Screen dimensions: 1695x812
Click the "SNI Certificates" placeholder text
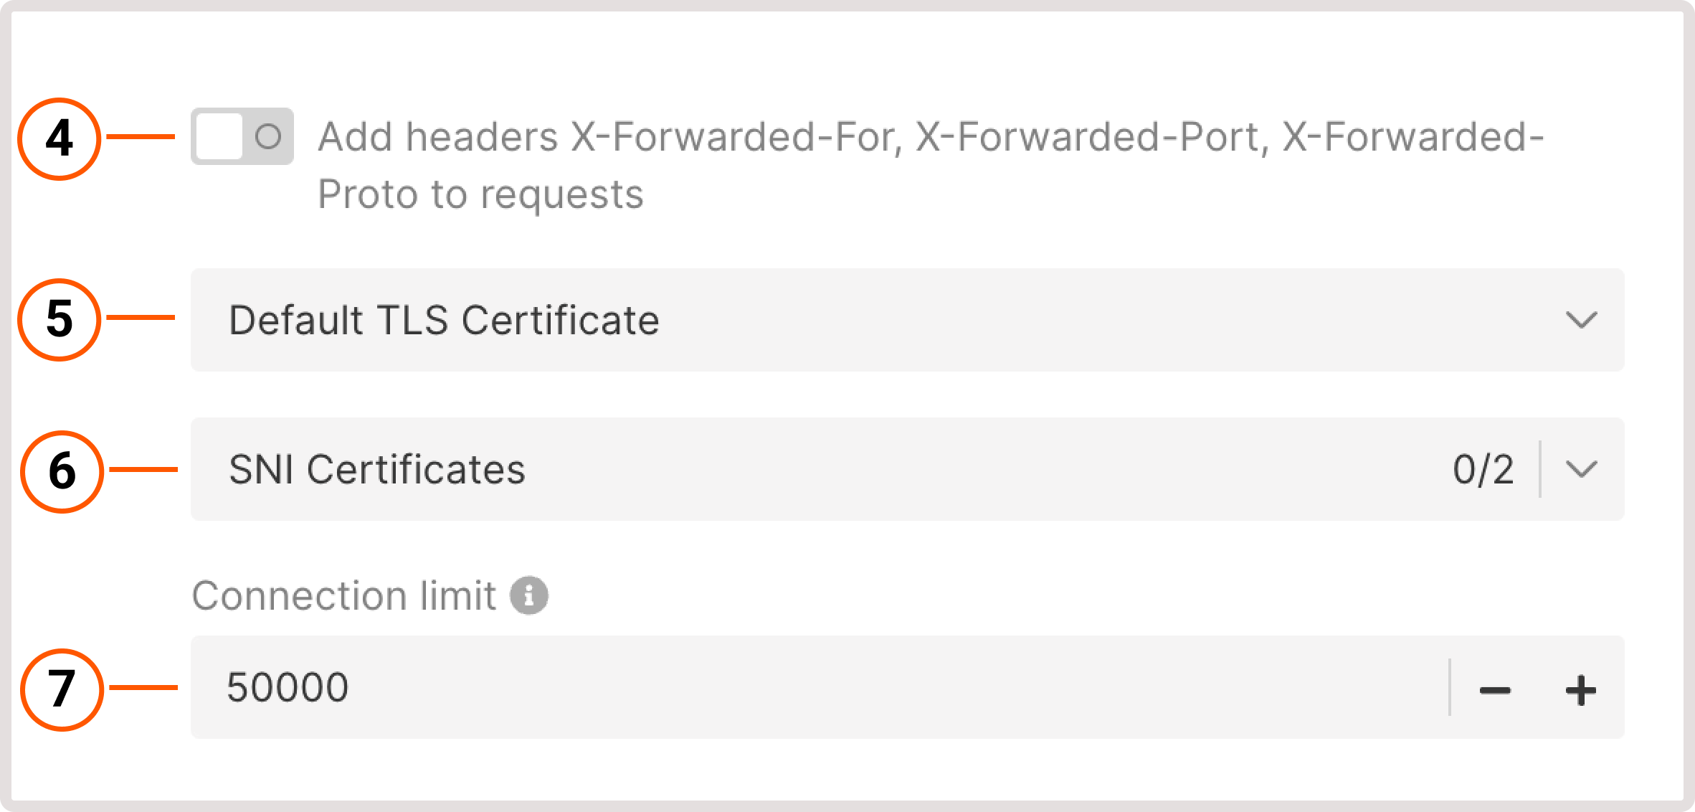(x=377, y=469)
